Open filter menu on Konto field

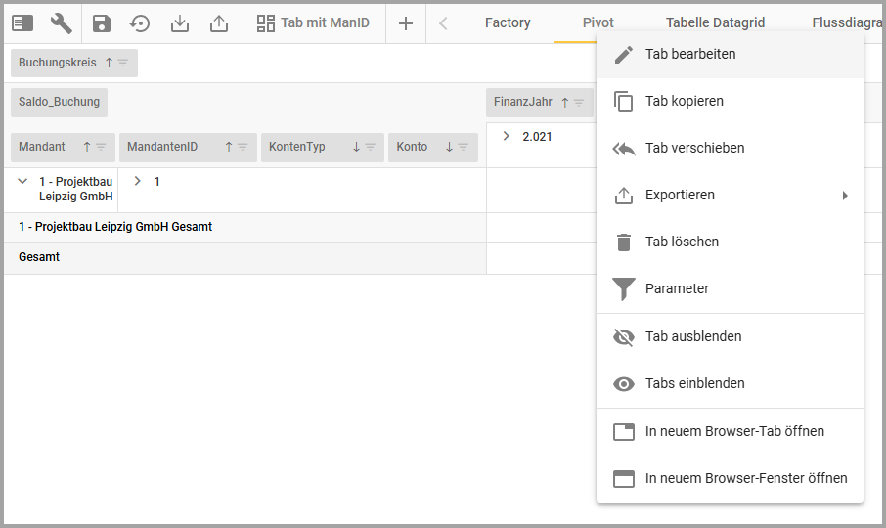[x=464, y=147]
